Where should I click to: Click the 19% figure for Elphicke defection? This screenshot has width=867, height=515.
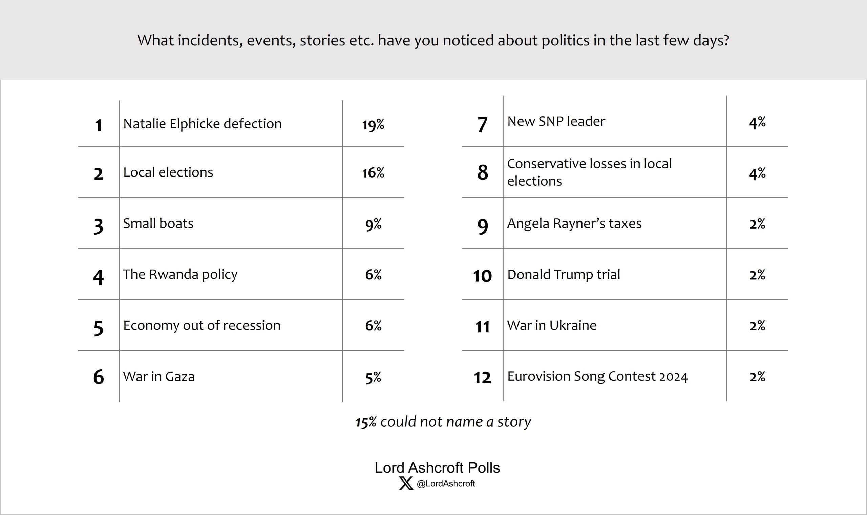(373, 124)
